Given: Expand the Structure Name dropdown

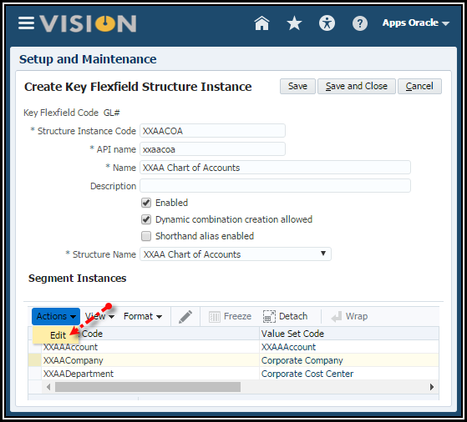Looking at the screenshot, I should click(236, 254).
